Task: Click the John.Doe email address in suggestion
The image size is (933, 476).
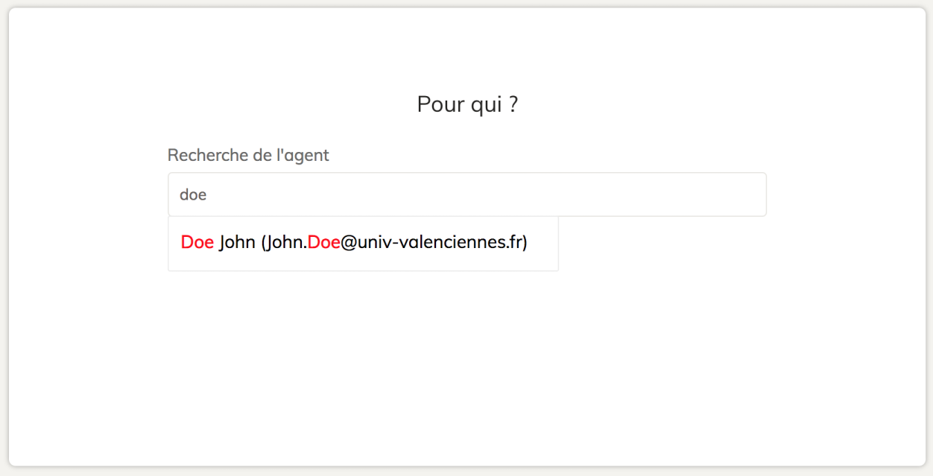Action: tap(395, 243)
